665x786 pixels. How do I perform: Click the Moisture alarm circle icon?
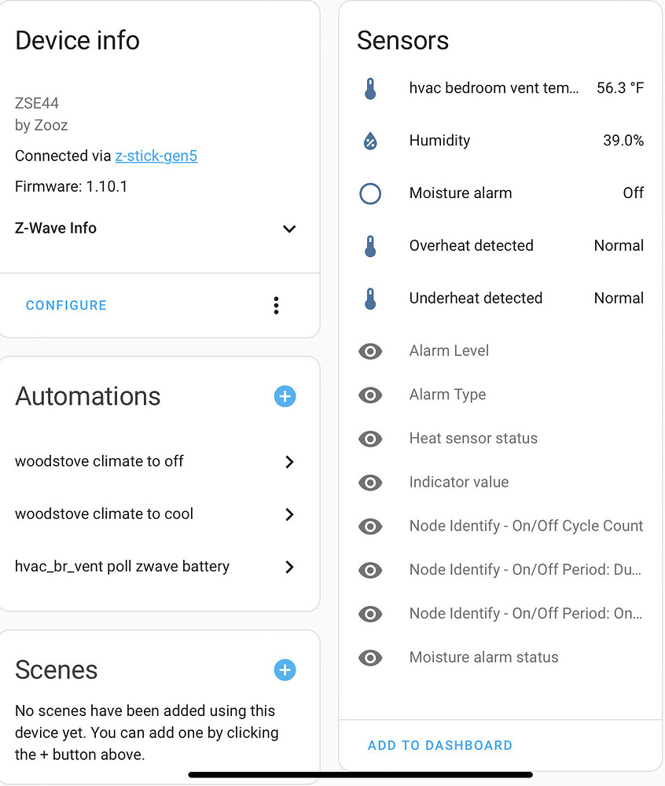(370, 193)
